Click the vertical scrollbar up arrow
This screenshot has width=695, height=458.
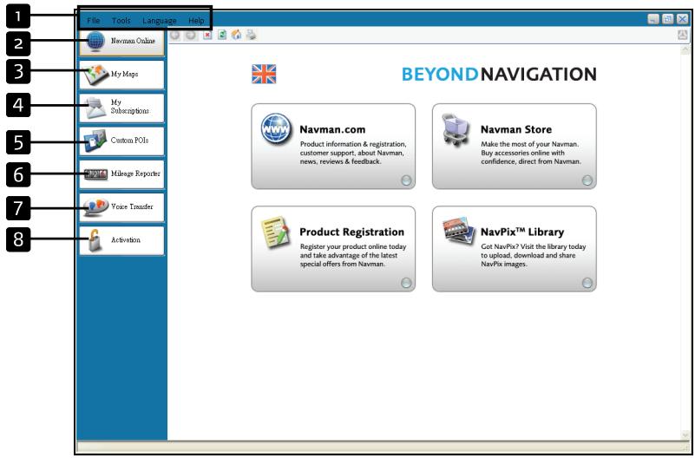(685, 50)
